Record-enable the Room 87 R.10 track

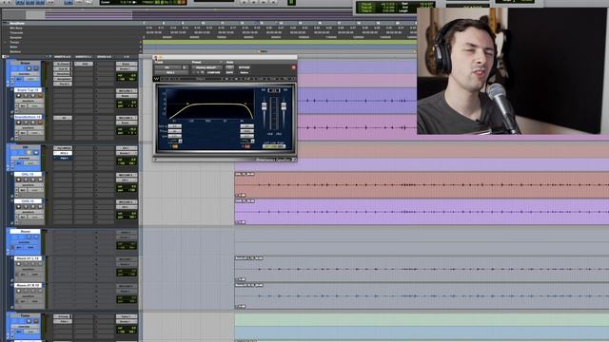(19, 291)
